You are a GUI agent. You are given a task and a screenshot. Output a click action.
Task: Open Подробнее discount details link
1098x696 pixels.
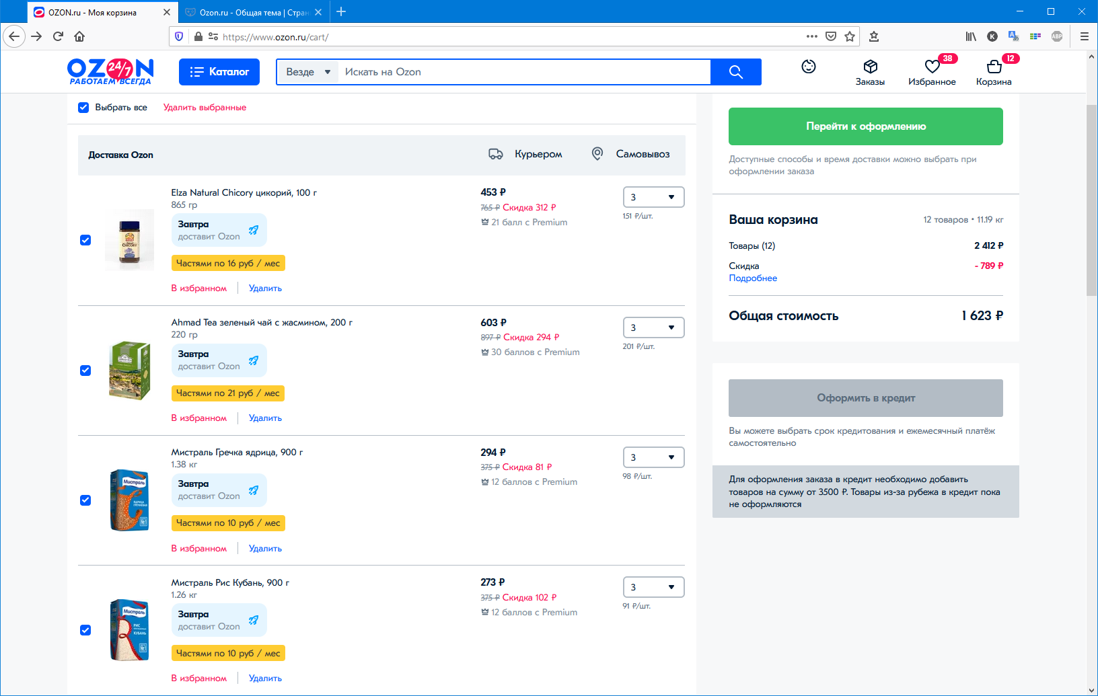point(753,278)
